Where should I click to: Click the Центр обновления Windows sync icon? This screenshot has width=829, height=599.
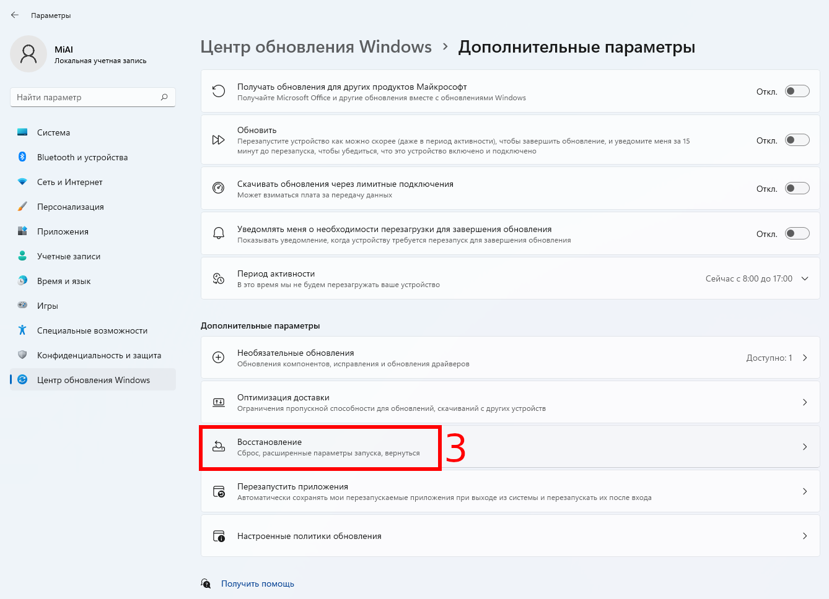[x=22, y=380]
